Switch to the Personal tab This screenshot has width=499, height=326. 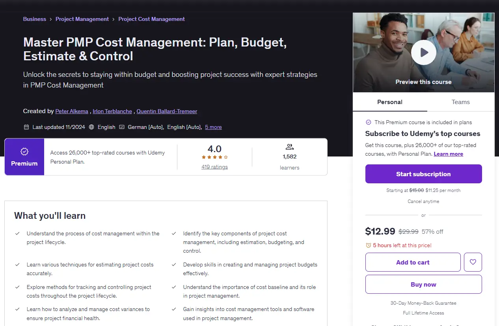[390, 102]
